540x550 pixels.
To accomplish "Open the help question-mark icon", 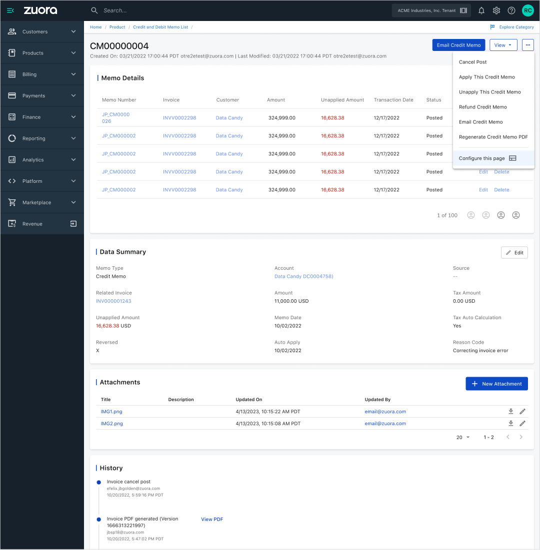I will (x=511, y=10).
